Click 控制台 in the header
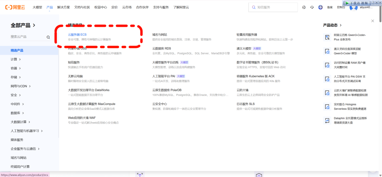Image resolution: width=382 pixels, height=177 pixels. click(341, 7)
